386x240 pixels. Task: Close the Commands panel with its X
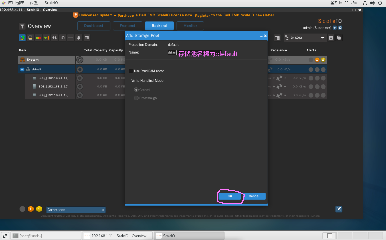[102, 210]
